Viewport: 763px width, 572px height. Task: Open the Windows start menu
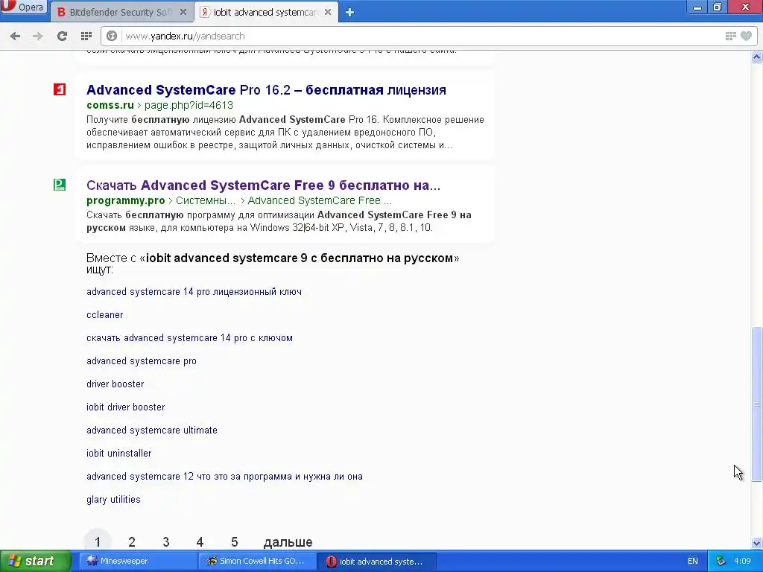tap(35, 561)
